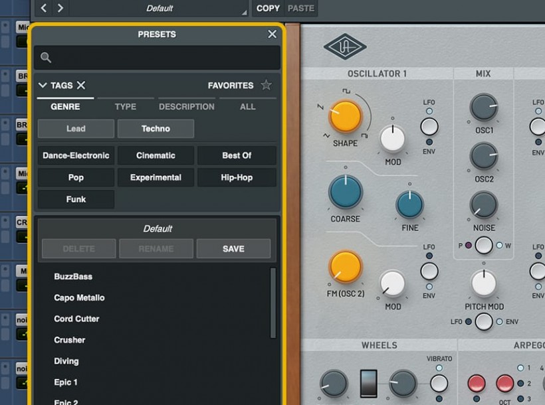Screen dimensions: 545x405
Task: Click the Oscillator 1 shape MOD knob
Action: (x=393, y=138)
